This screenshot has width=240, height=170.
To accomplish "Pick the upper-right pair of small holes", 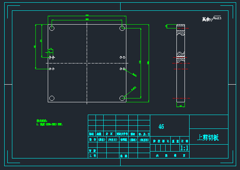I will coord(123,57).
